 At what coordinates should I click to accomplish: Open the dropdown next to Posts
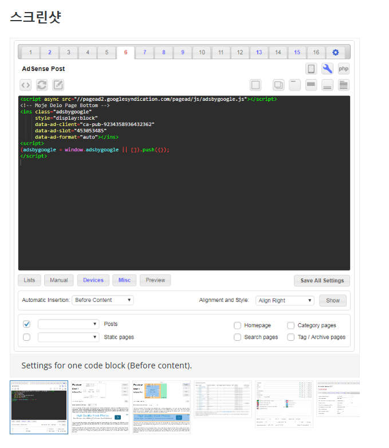click(x=69, y=324)
